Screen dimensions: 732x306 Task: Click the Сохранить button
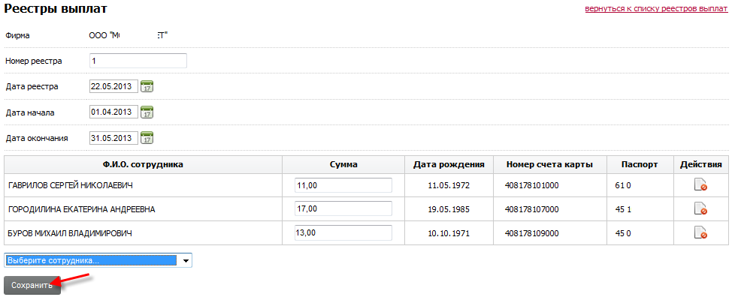point(32,286)
